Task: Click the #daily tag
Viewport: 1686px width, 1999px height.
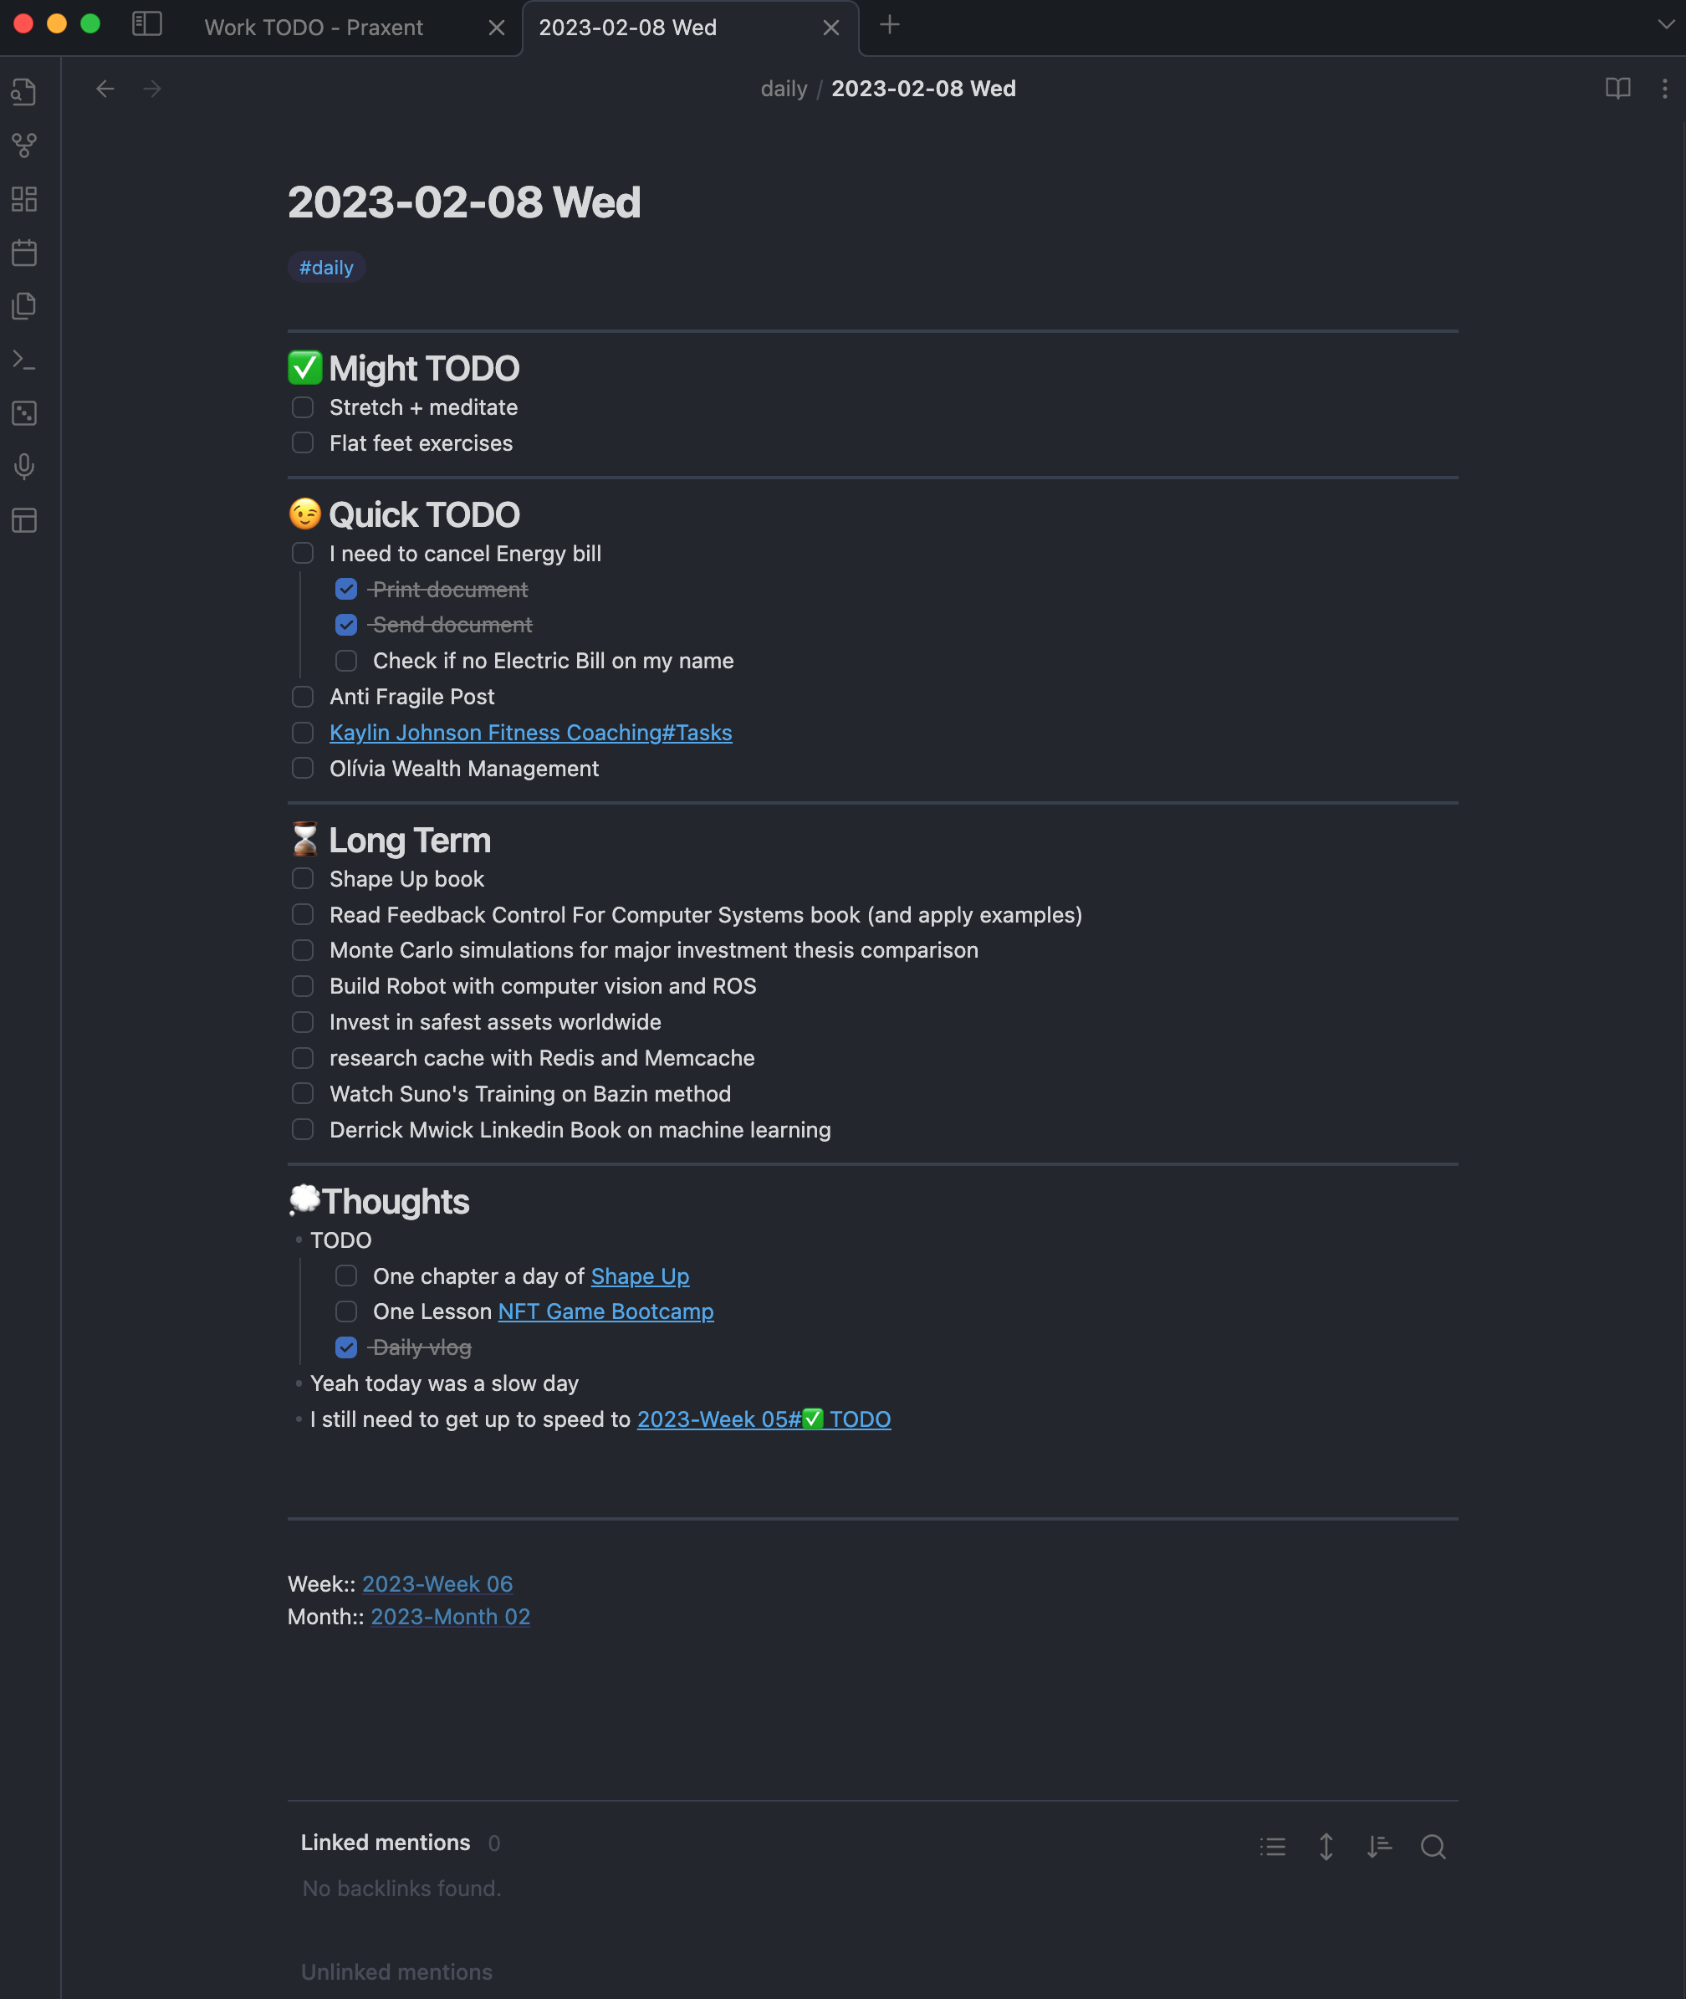Action: click(326, 268)
